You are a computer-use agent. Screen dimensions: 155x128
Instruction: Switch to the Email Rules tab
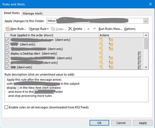pos(12,13)
